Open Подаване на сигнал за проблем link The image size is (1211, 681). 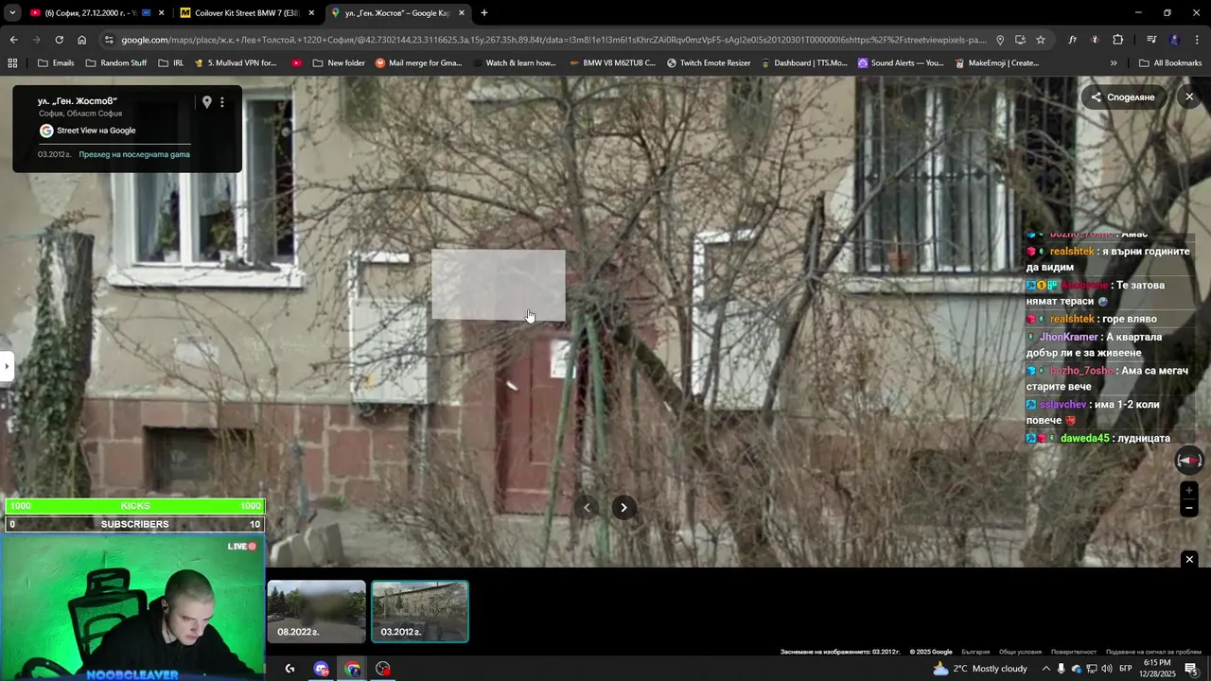pyautogui.click(x=1153, y=652)
